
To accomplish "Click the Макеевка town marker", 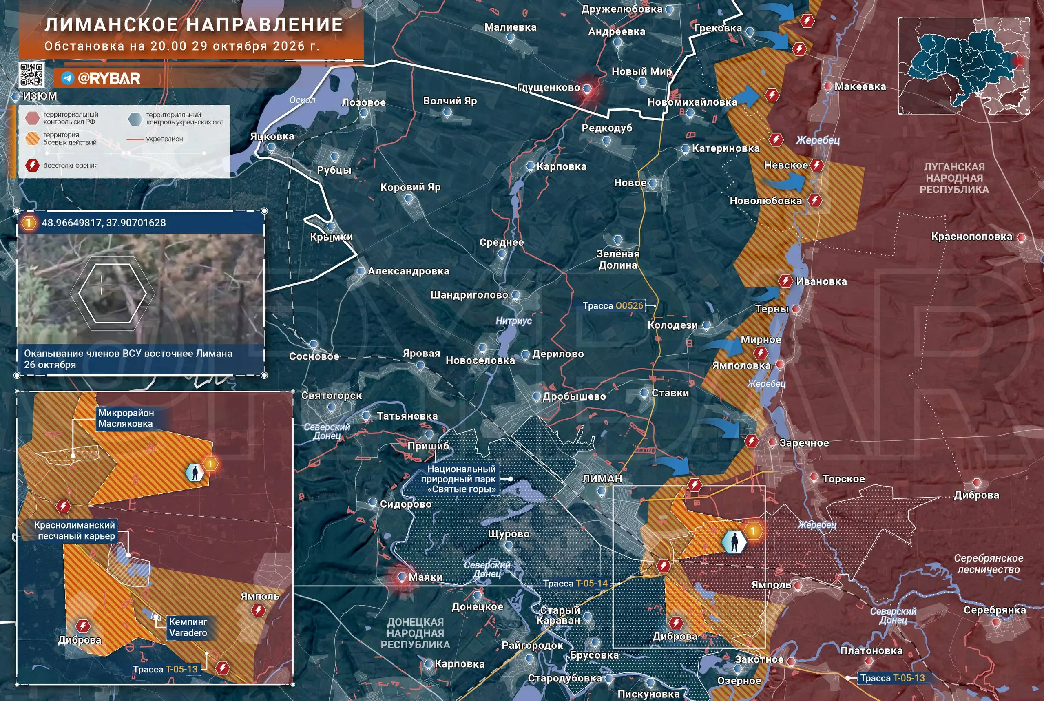I will [x=827, y=86].
